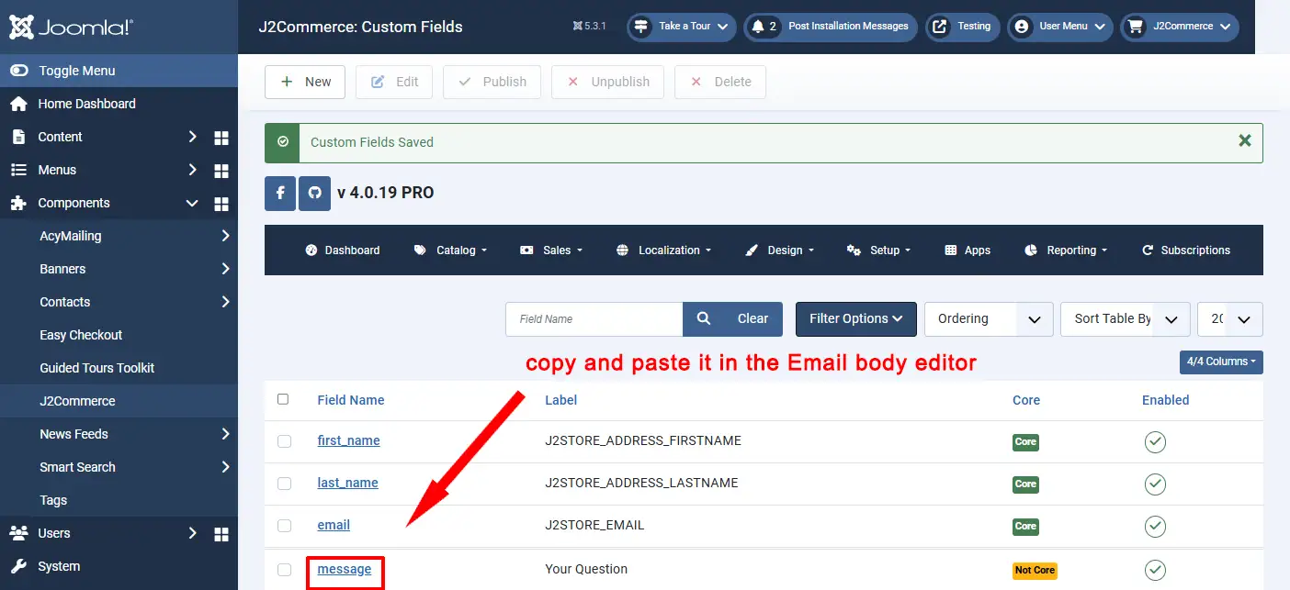
Task: Open the first_name field link
Action: pos(348,440)
